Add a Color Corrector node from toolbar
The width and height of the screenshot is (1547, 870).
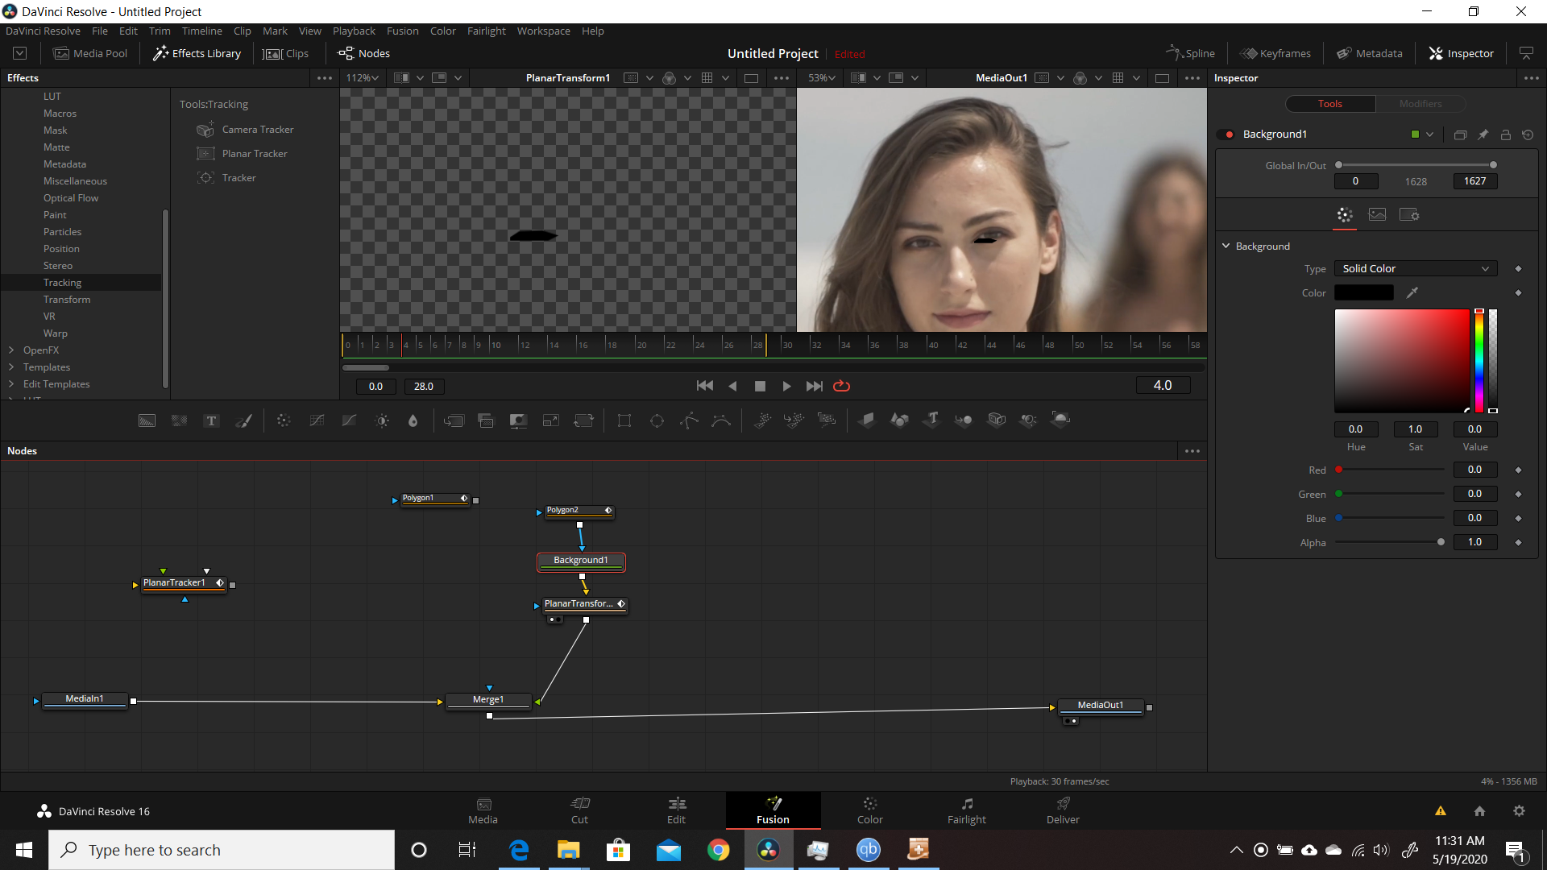coord(284,420)
